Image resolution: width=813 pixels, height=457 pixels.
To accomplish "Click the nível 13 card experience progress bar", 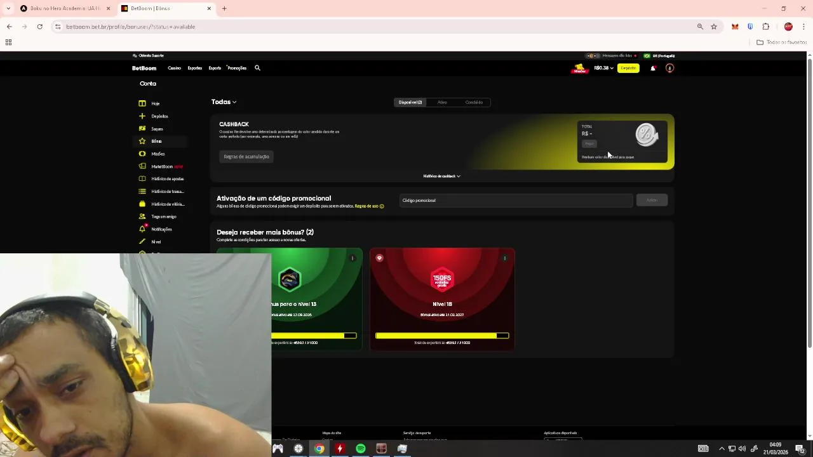I will pyautogui.click(x=314, y=335).
